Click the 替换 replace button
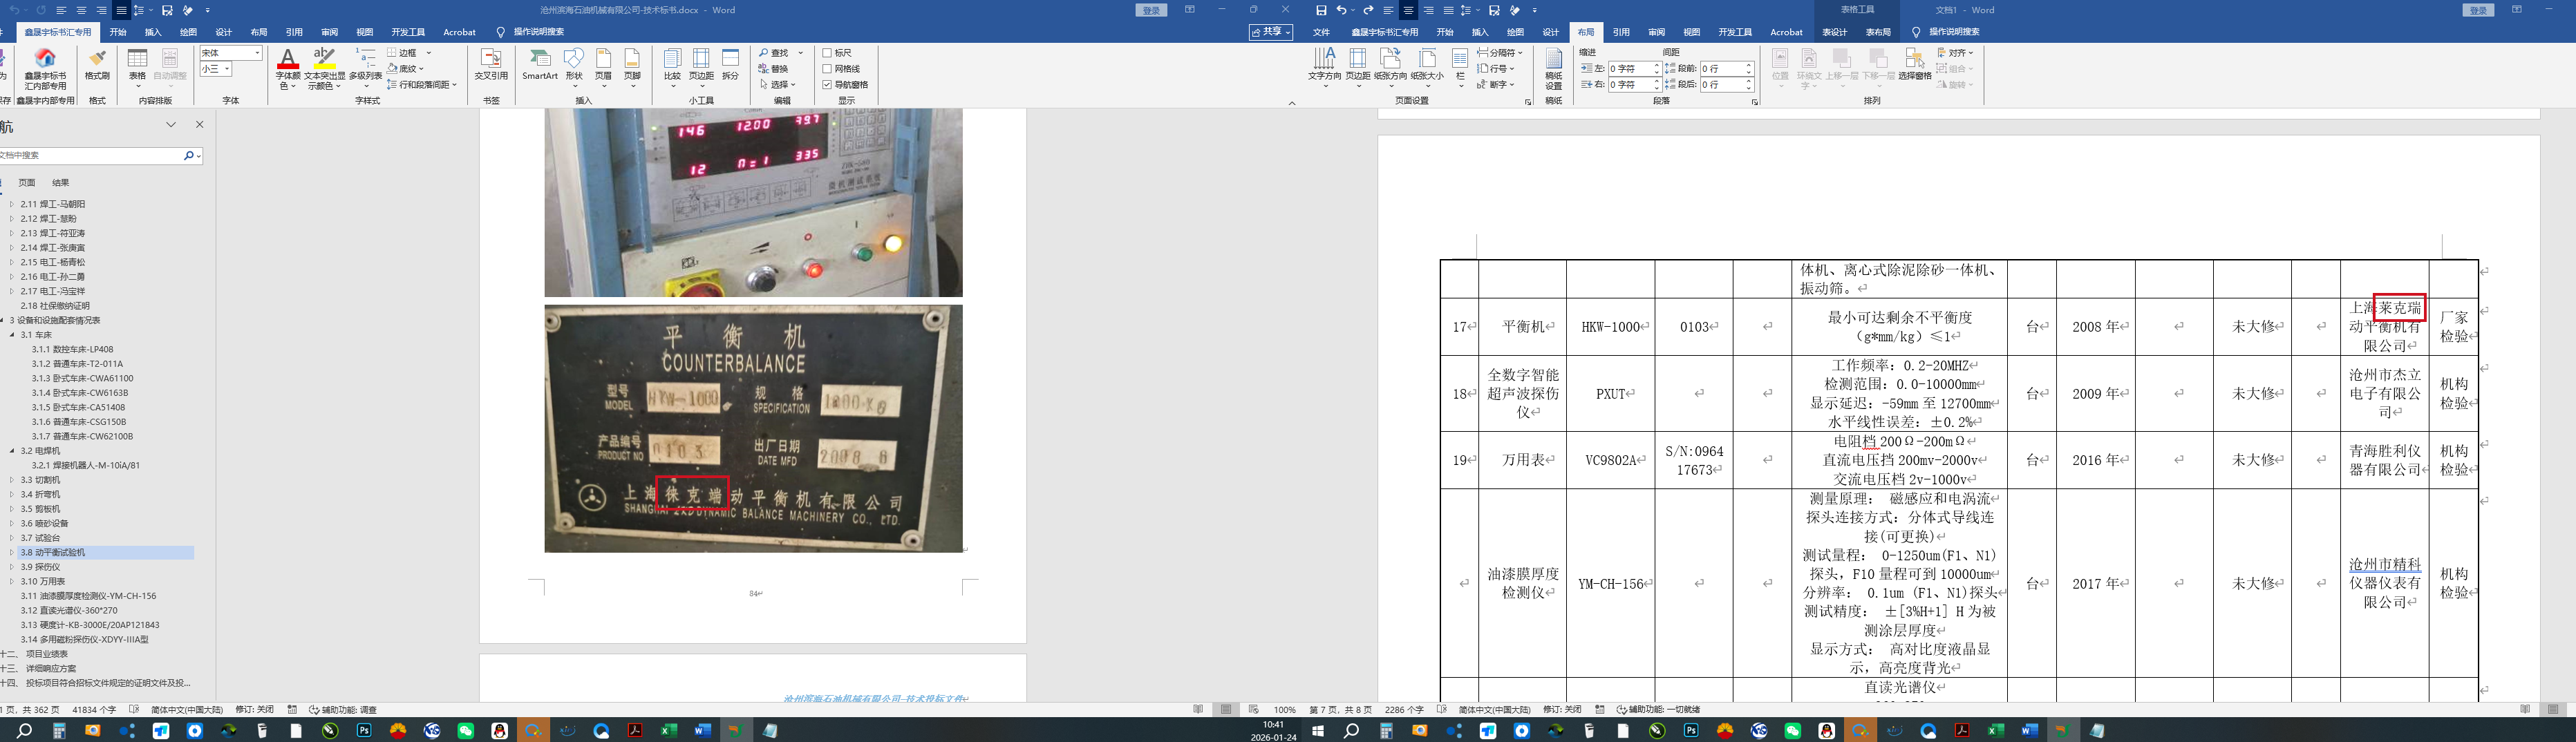This screenshot has width=2576, height=742. [x=774, y=69]
